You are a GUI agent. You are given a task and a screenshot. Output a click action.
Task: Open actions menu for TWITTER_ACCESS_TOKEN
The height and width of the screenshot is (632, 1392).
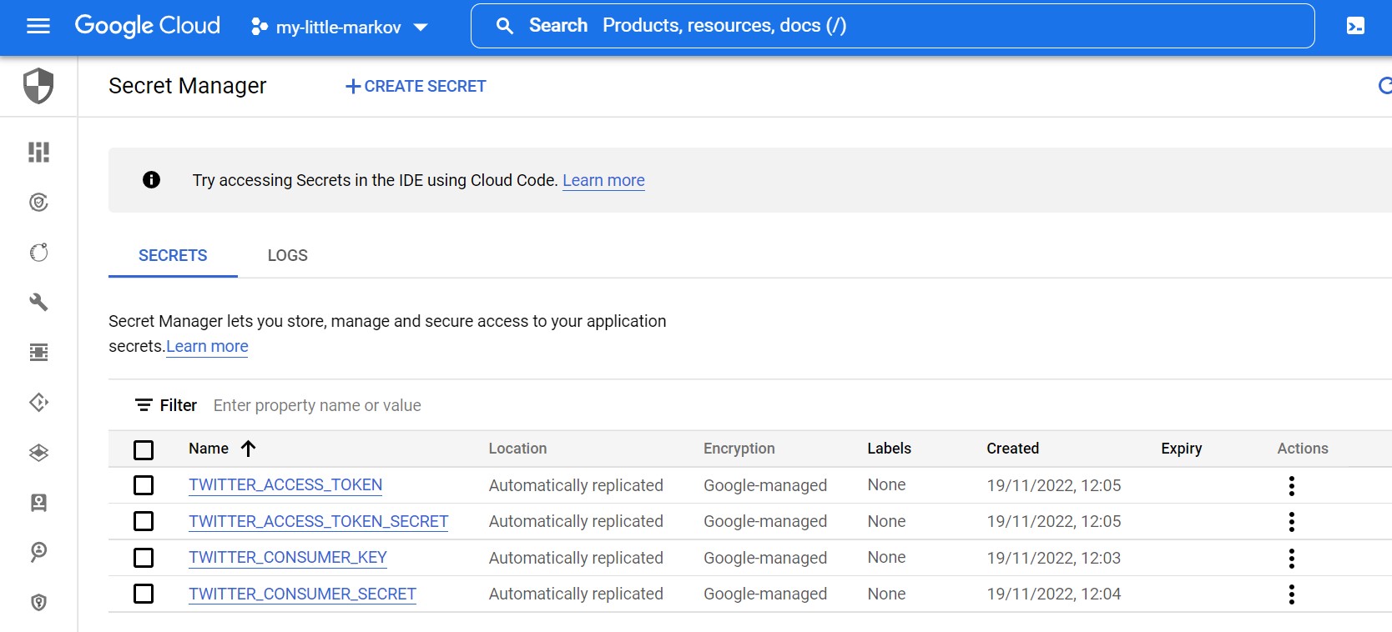[x=1291, y=485]
